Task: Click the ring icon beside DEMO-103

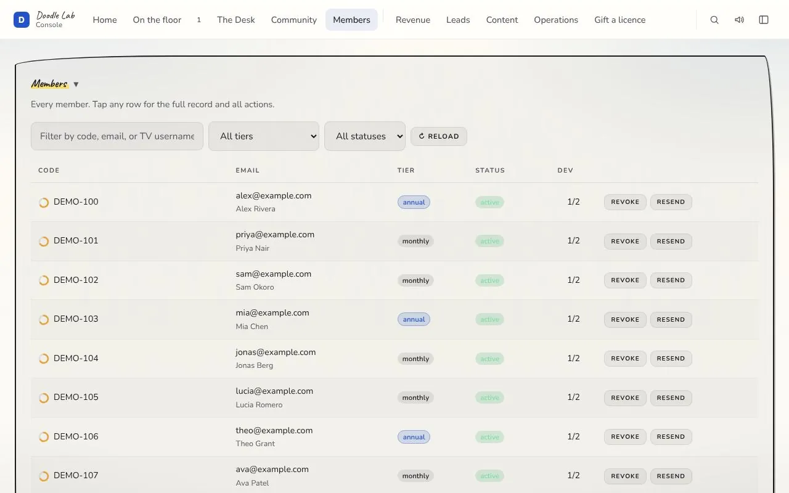Action: tap(44, 319)
